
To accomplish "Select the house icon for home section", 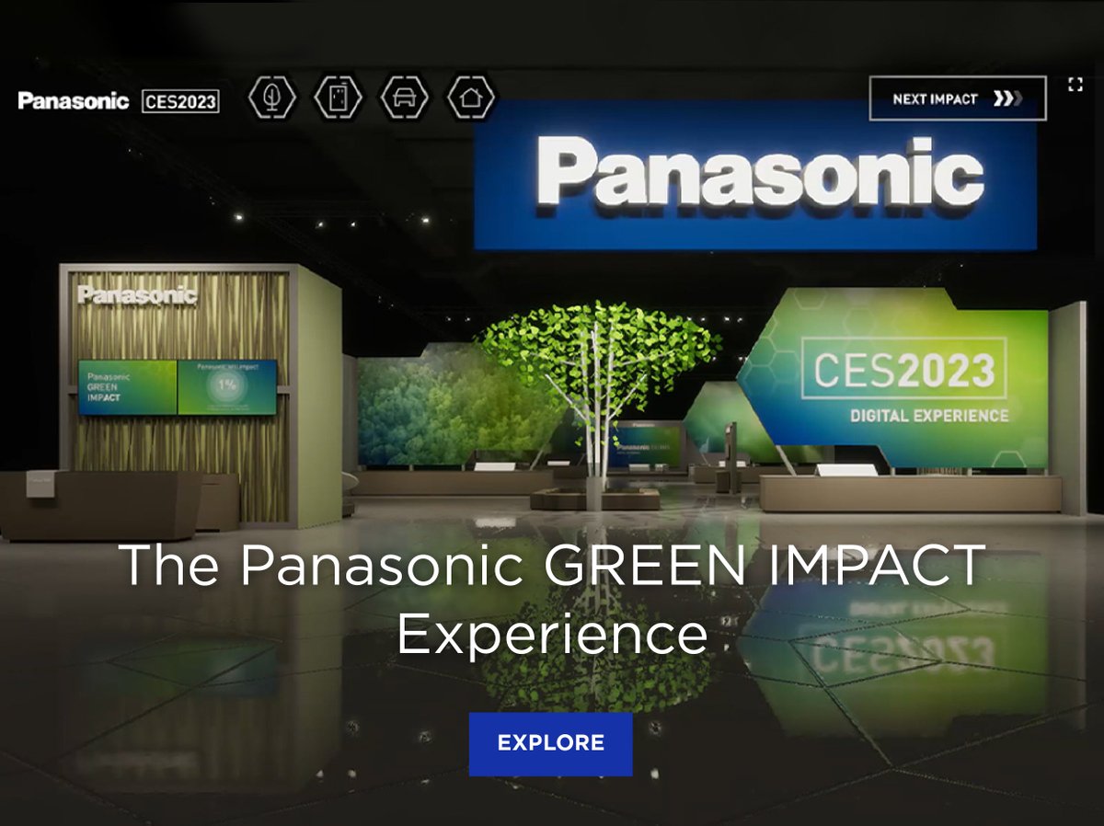I will [471, 96].
